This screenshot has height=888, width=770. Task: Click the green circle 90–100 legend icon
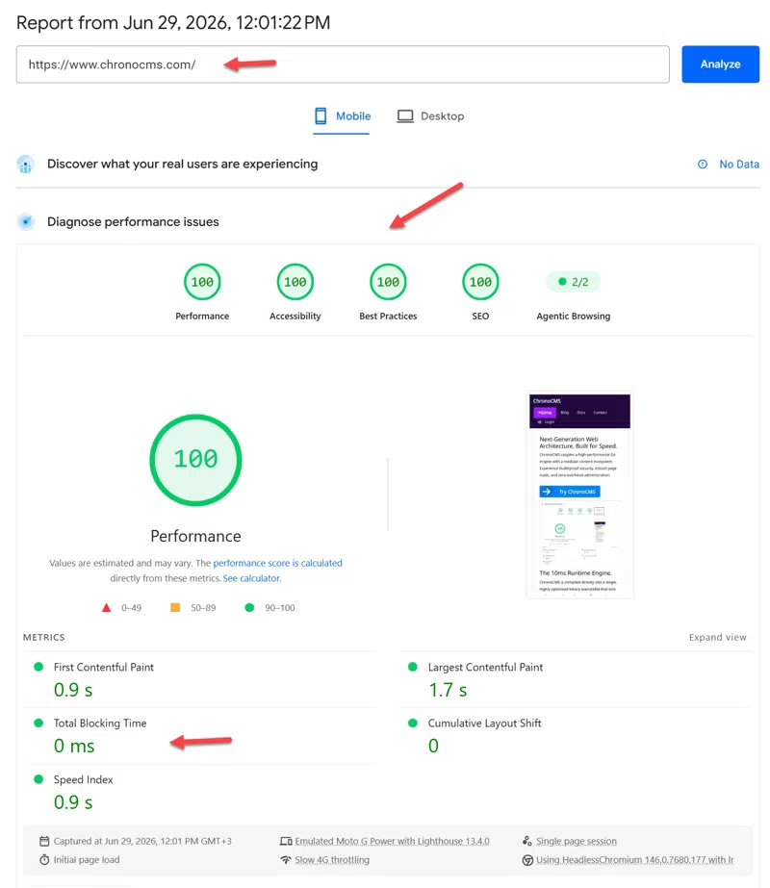tap(249, 608)
